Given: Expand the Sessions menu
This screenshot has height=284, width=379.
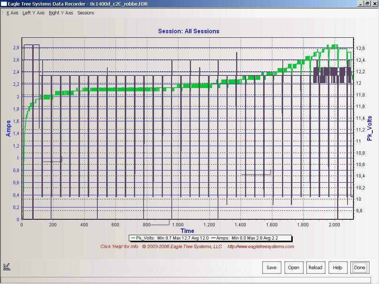Looking at the screenshot, I should pos(85,13).
